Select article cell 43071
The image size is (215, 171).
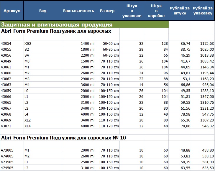[x=12, y=126]
